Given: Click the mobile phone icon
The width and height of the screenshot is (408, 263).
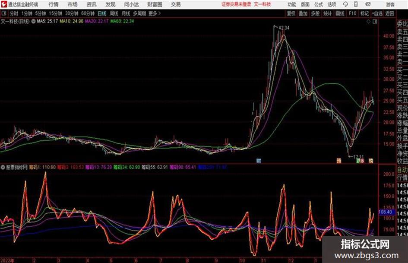Looking at the screenshot, I should (x=356, y=4).
